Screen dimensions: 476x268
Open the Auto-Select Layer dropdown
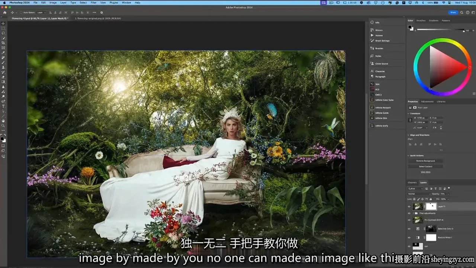[x=41, y=12]
